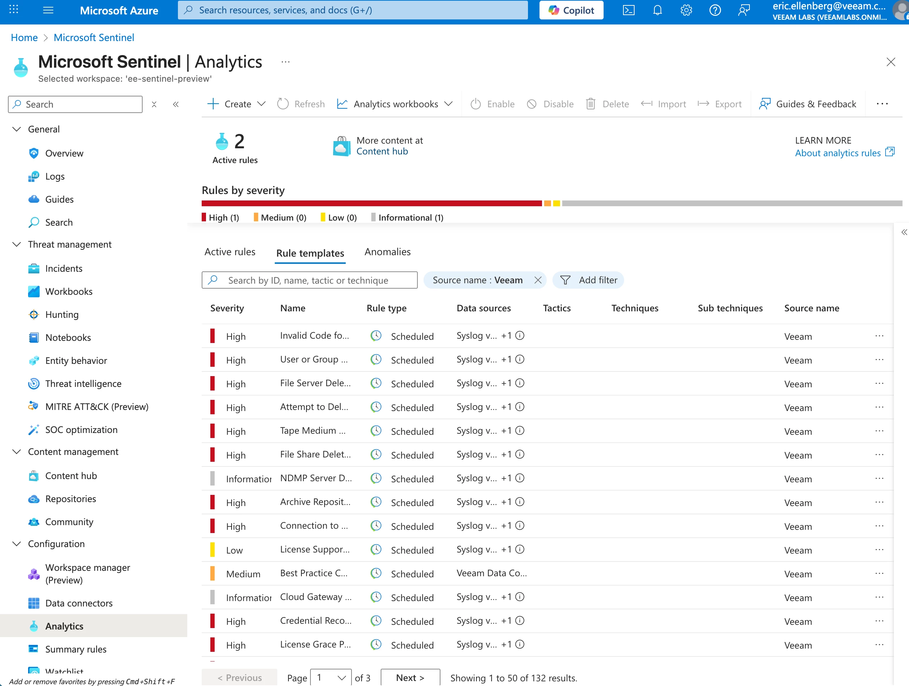Select Data connectors in the sidebar
Viewport: 909px width, 686px height.
click(79, 603)
